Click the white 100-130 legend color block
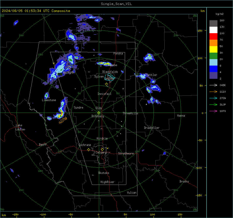Viewport: 233px width, 218px height. (213, 30)
